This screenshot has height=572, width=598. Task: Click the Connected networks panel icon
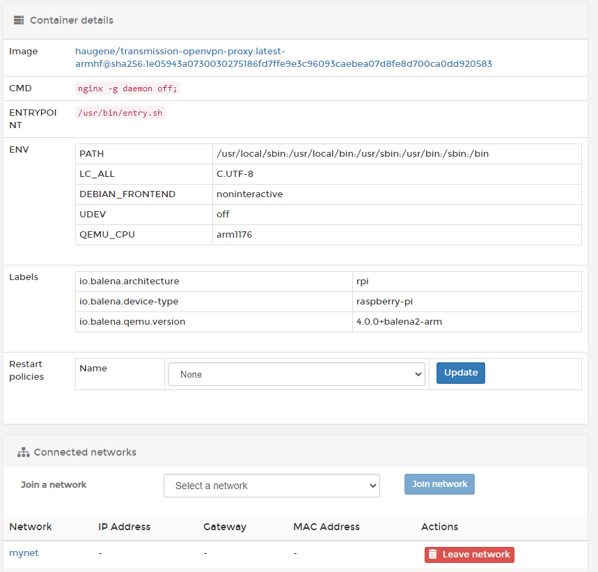coord(23,451)
